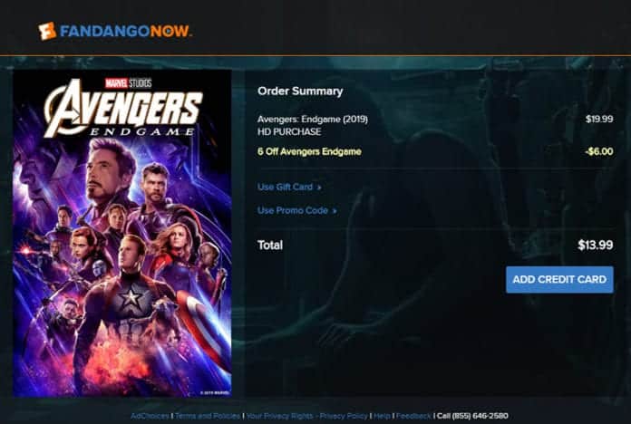The width and height of the screenshot is (631, 424).
Task: Click the Avengers: Endgame (2019) item title
Action: tap(312, 120)
